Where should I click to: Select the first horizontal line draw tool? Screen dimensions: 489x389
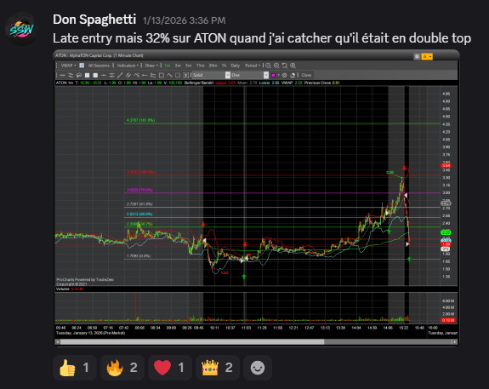[x=62, y=75]
